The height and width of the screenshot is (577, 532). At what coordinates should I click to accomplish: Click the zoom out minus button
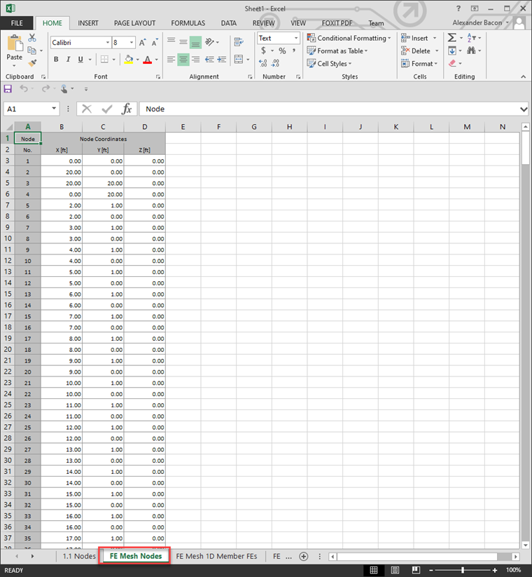click(431, 570)
